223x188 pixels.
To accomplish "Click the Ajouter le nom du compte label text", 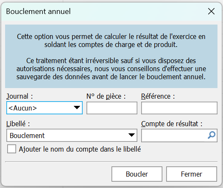I will (80, 149).
